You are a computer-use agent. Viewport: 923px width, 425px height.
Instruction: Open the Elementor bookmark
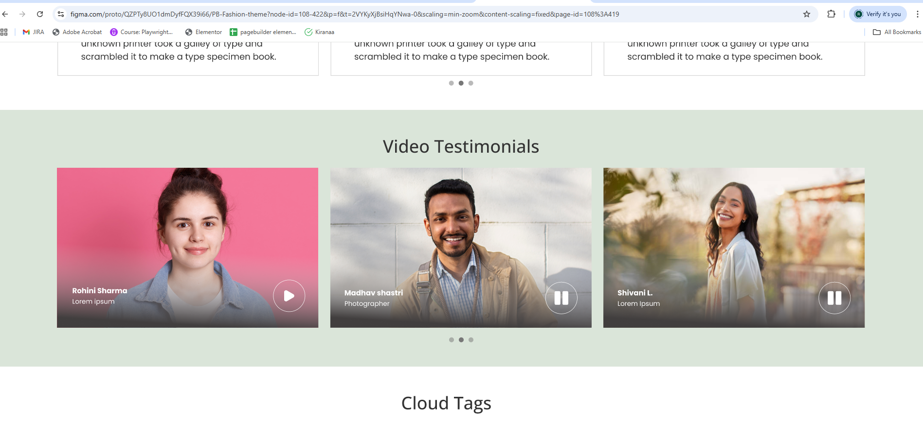tap(203, 32)
